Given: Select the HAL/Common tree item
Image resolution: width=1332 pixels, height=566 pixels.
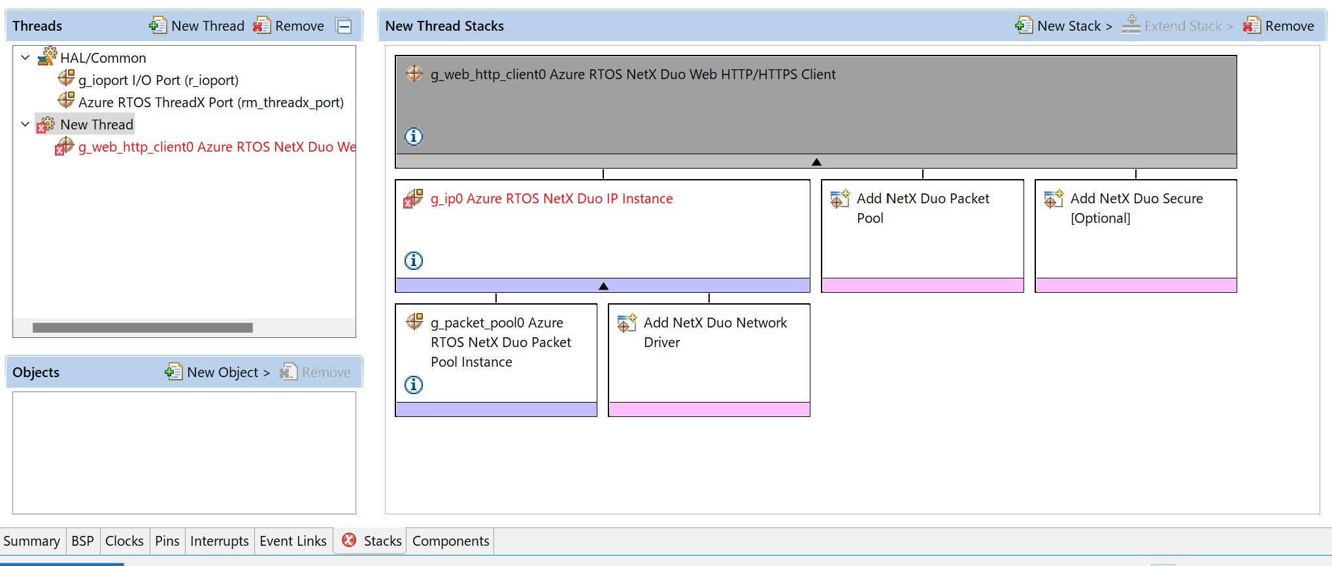Looking at the screenshot, I should [x=103, y=58].
